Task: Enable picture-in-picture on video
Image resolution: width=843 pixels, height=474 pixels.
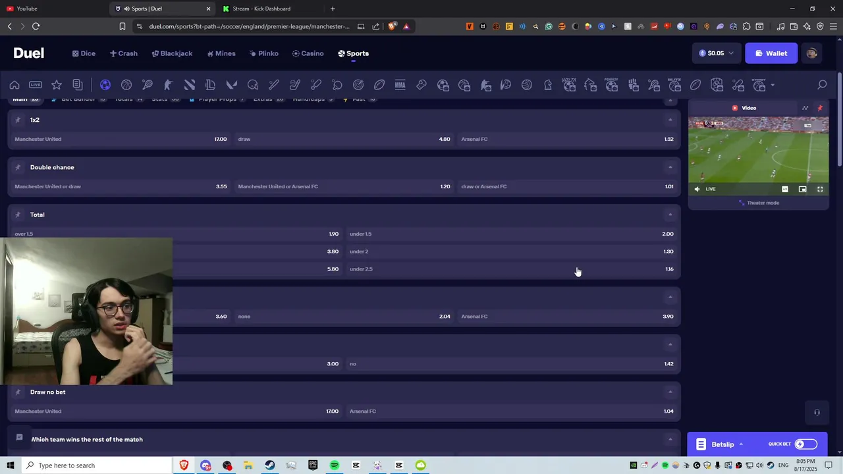Action: click(x=802, y=189)
